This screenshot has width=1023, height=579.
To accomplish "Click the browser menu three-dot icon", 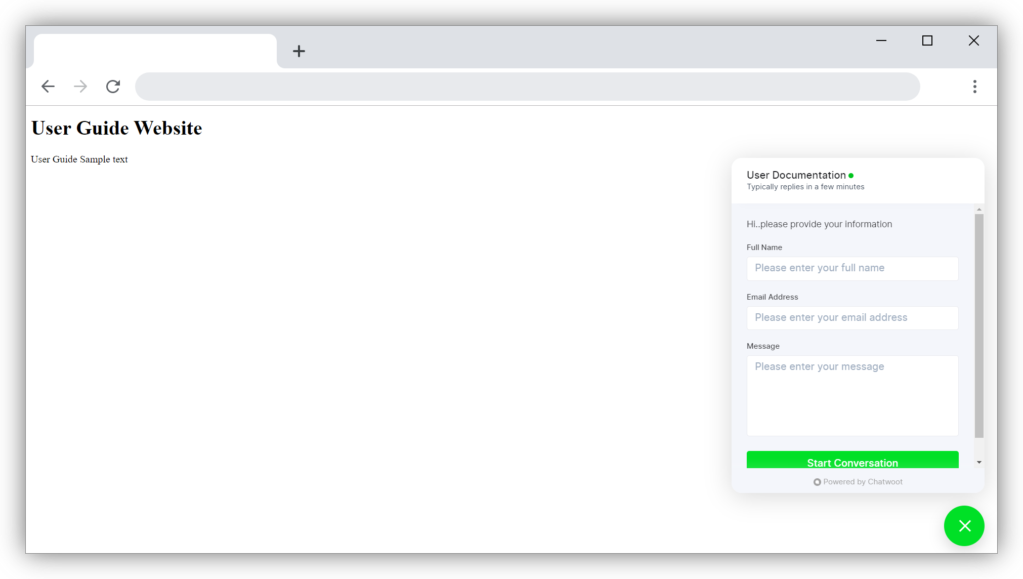I will click(x=974, y=87).
